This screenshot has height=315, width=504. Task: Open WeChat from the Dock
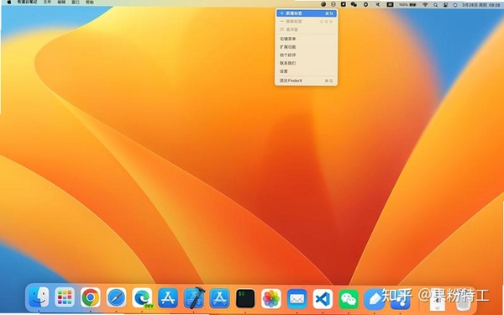point(349,299)
